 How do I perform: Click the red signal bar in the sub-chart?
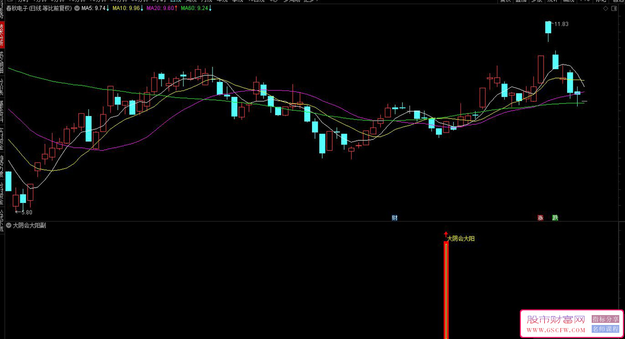446,290
